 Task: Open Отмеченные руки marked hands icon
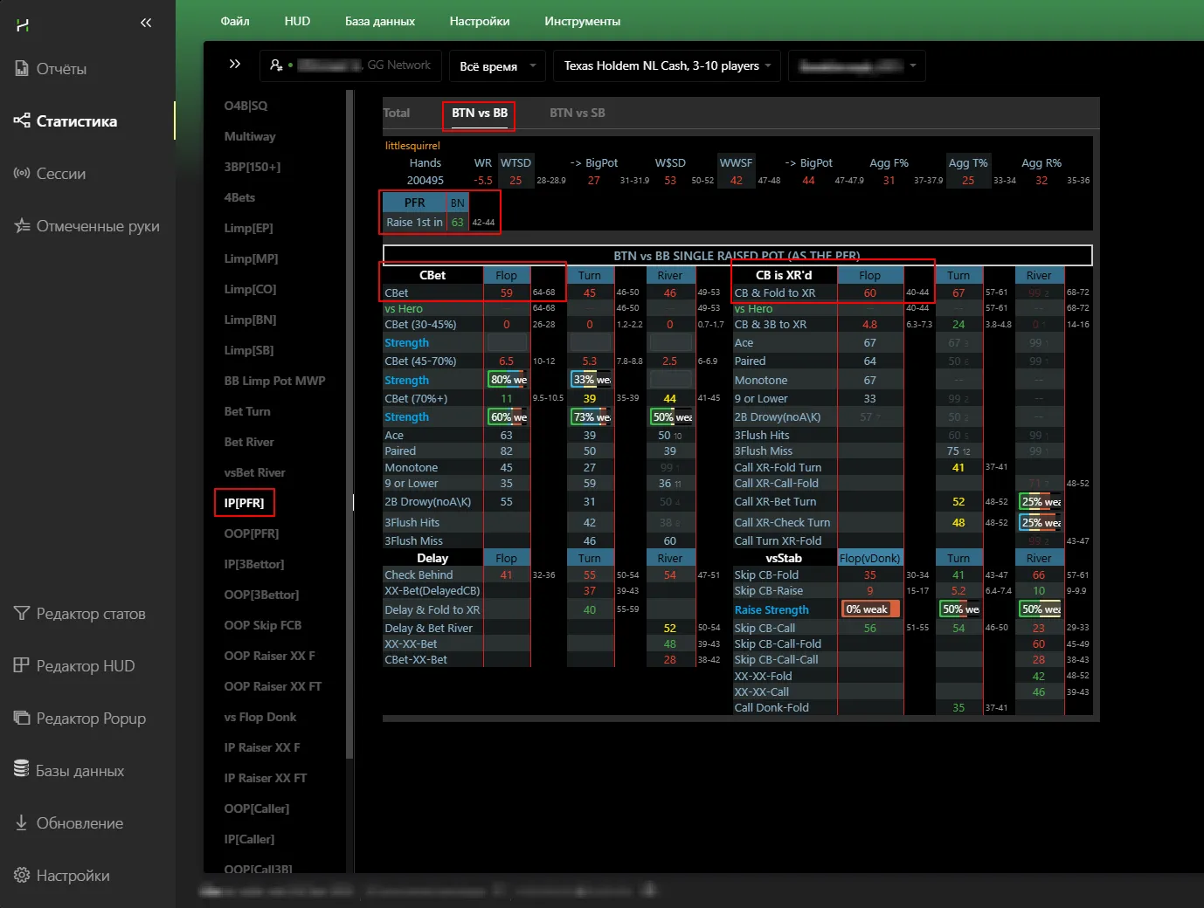[22, 226]
